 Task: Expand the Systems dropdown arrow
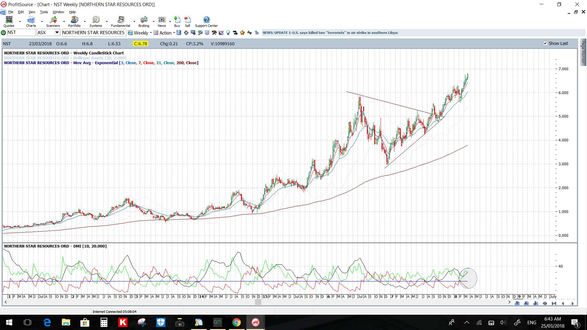point(107,22)
